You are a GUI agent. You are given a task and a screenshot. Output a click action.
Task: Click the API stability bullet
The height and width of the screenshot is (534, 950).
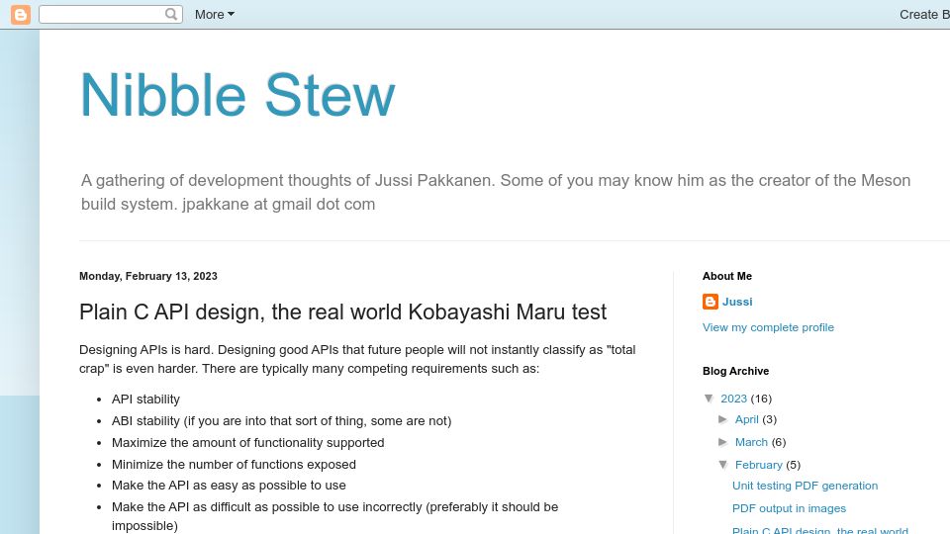point(145,400)
